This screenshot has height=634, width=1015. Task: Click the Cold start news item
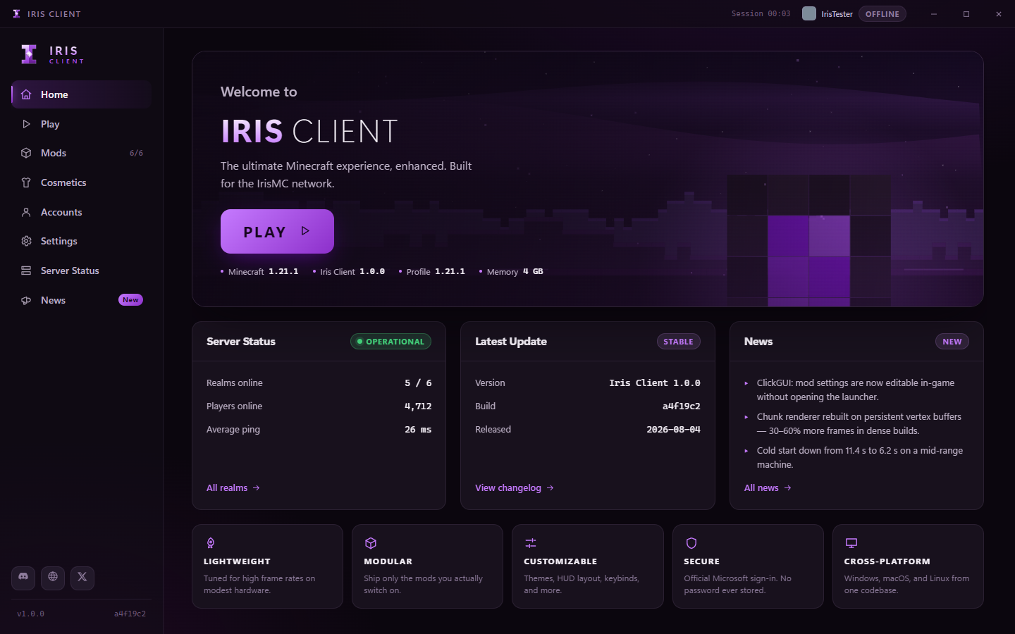856,457
